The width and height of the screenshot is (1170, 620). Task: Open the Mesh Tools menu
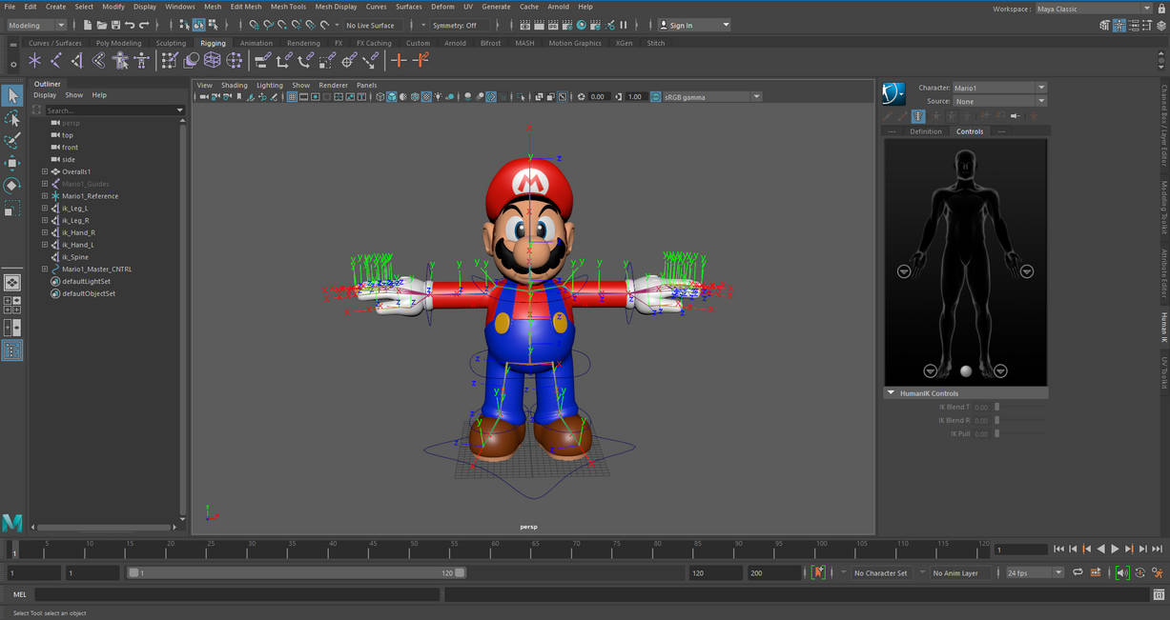(x=288, y=7)
